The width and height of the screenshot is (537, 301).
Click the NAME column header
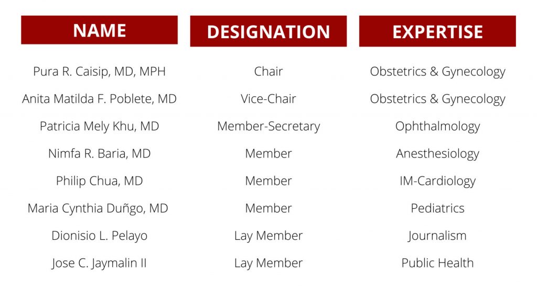(x=99, y=30)
